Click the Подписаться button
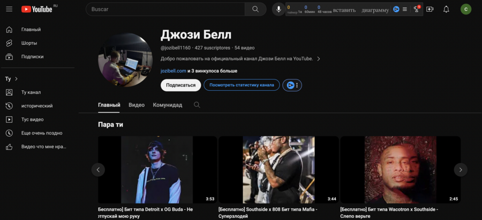 (181, 85)
